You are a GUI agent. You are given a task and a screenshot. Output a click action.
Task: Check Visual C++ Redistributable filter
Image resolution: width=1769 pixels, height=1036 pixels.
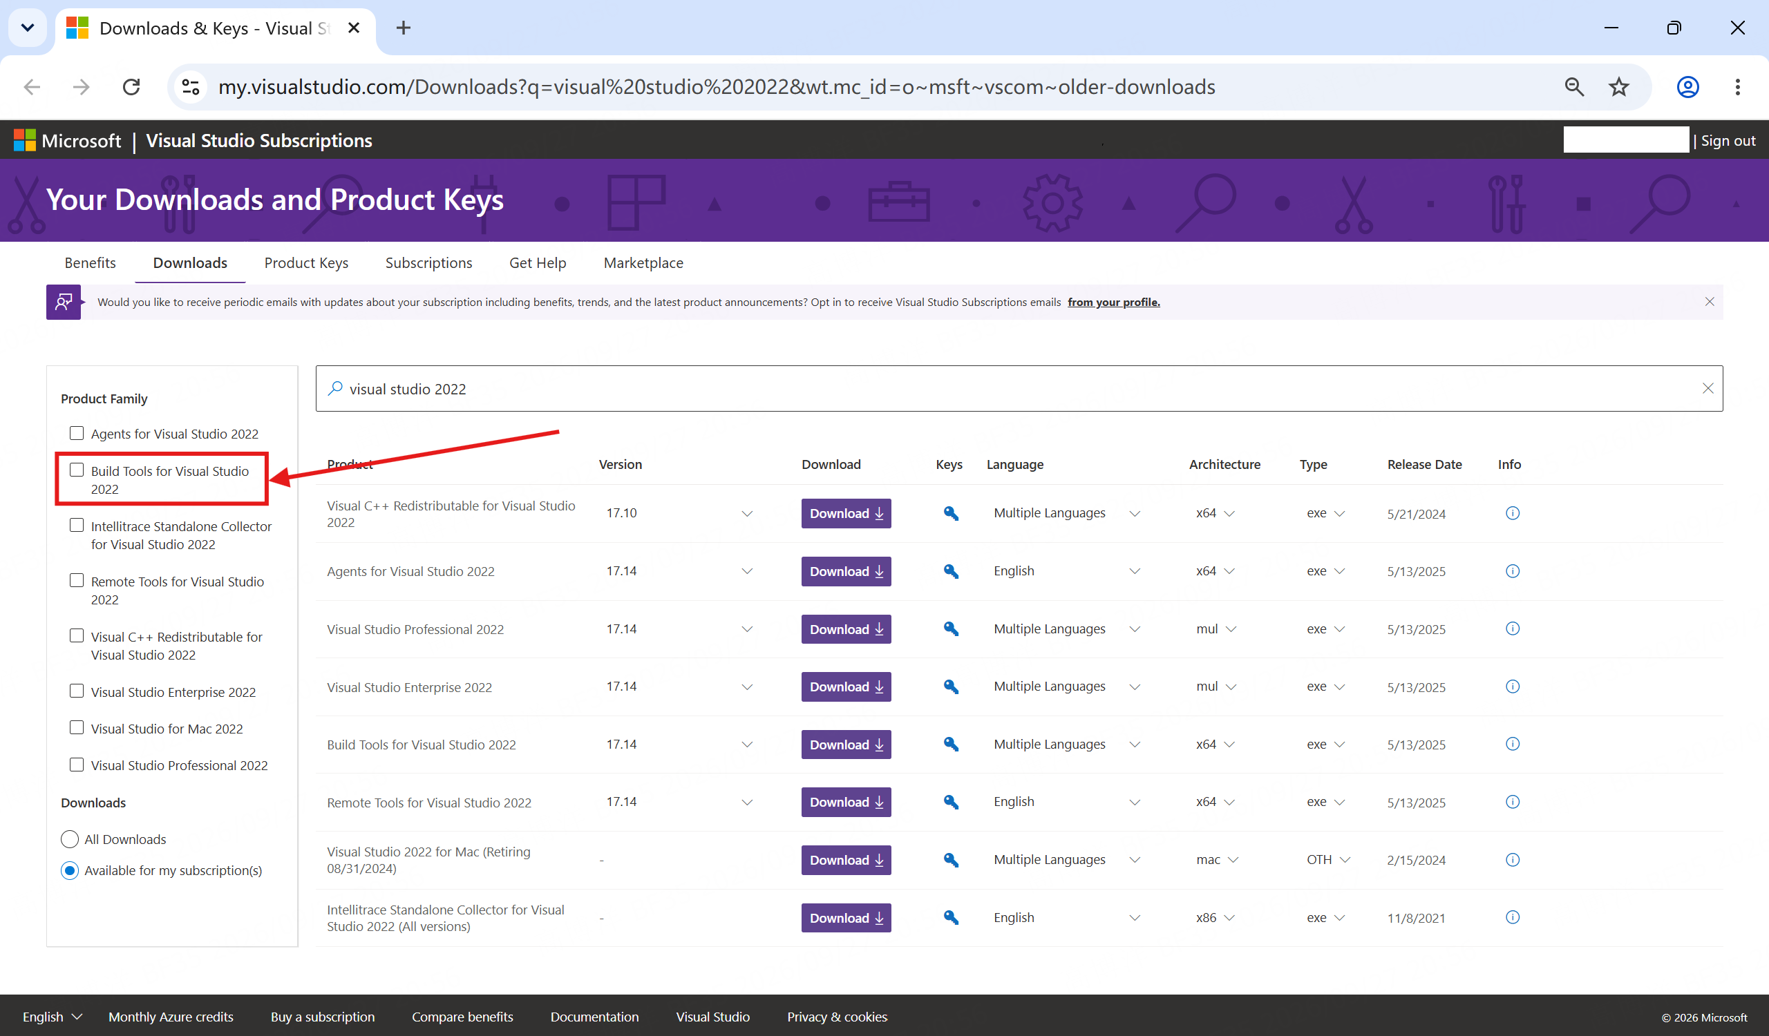pos(77,636)
